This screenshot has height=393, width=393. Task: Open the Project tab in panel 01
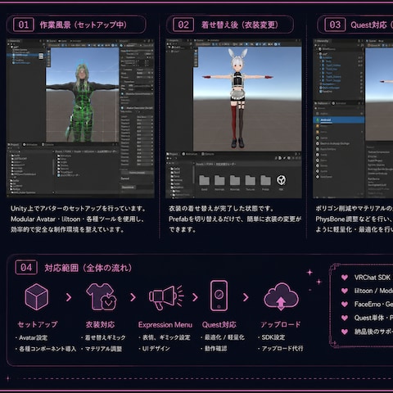14,145
